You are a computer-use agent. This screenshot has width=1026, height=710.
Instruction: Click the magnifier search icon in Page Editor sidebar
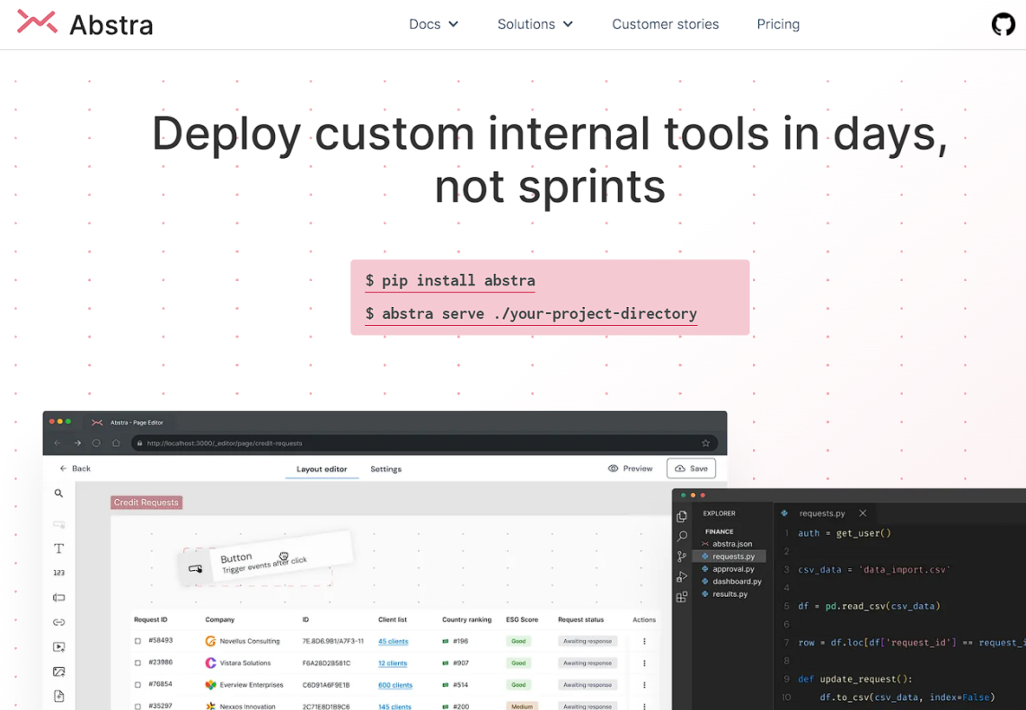coord(59,493)
